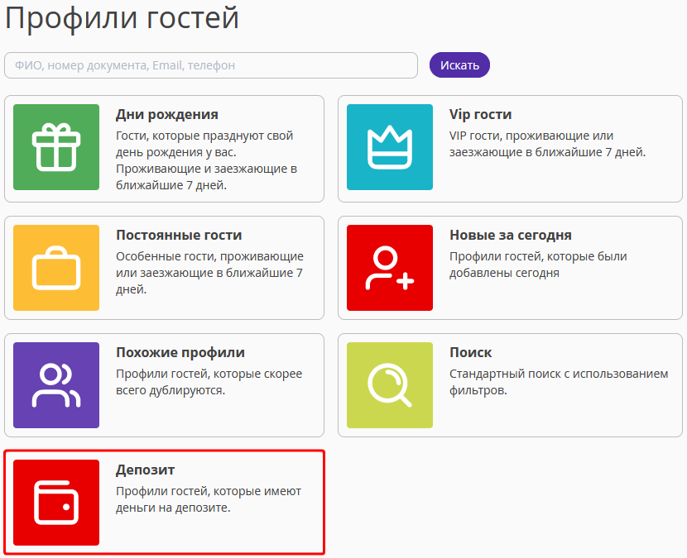Screen dimensions: 687x558
Task: Open the Депозит card title
Action: coord(145,470)
